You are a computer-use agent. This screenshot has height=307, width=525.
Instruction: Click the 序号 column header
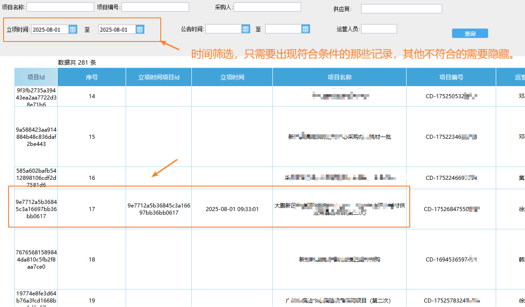tap(92, 77)
